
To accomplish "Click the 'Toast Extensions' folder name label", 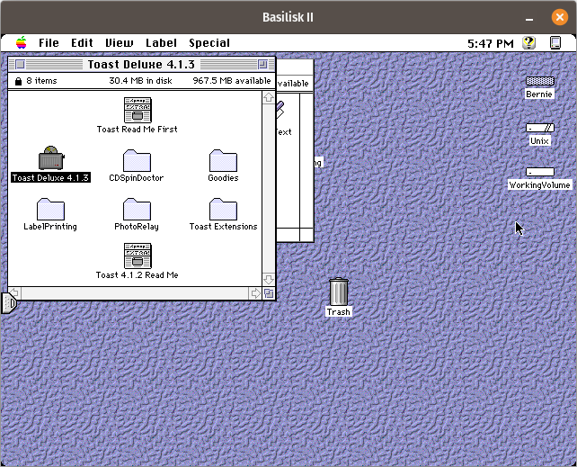I will [x=224, y=227].
